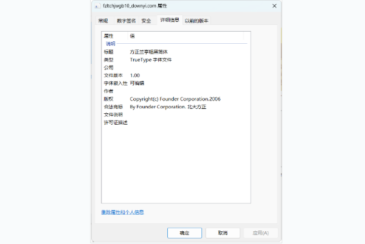
Task: Select the 详细信息 tab
Action: coord(170,20)
